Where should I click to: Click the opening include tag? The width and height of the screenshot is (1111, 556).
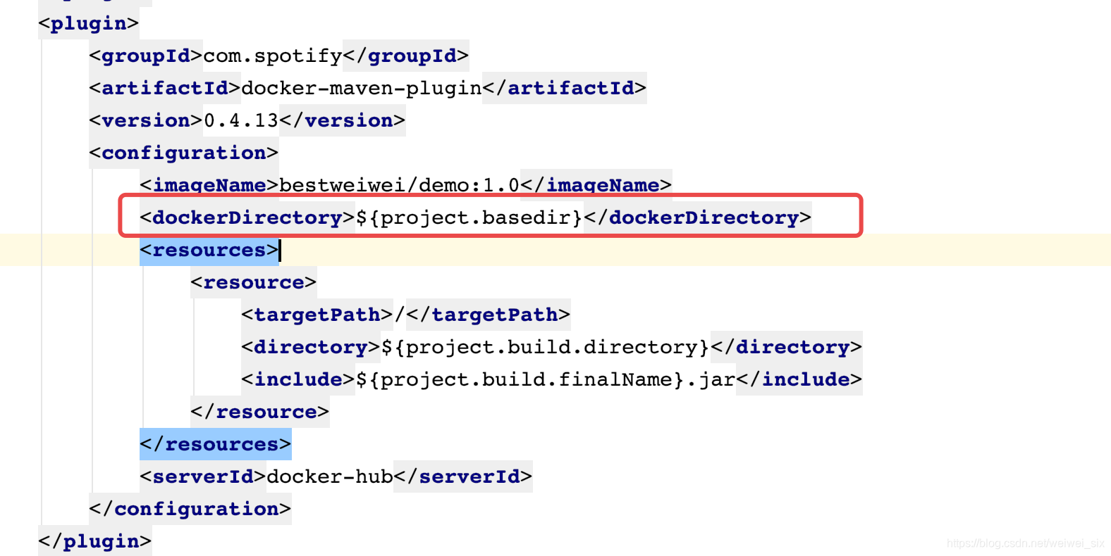click(x=298, y=379)
